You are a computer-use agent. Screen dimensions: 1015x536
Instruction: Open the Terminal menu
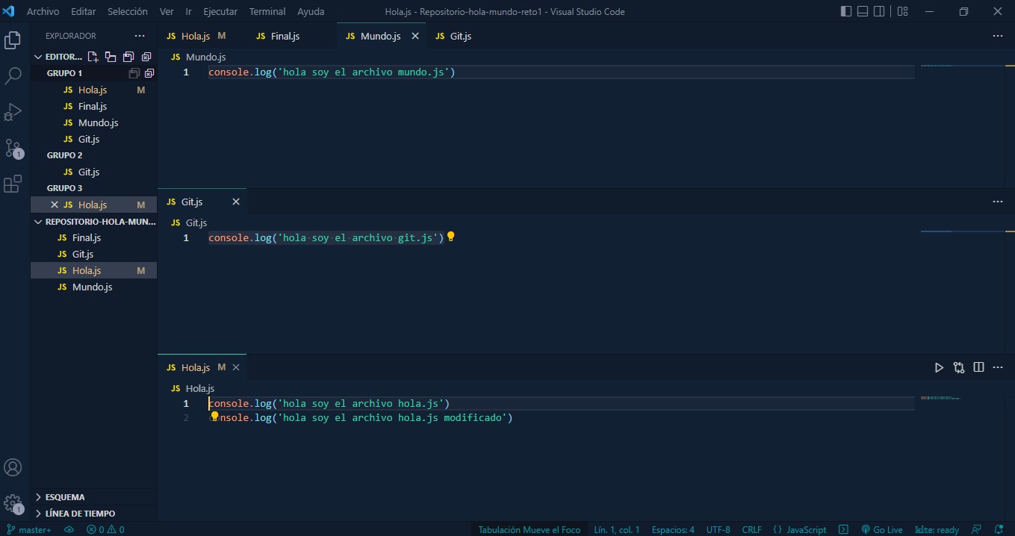[267, 11]
